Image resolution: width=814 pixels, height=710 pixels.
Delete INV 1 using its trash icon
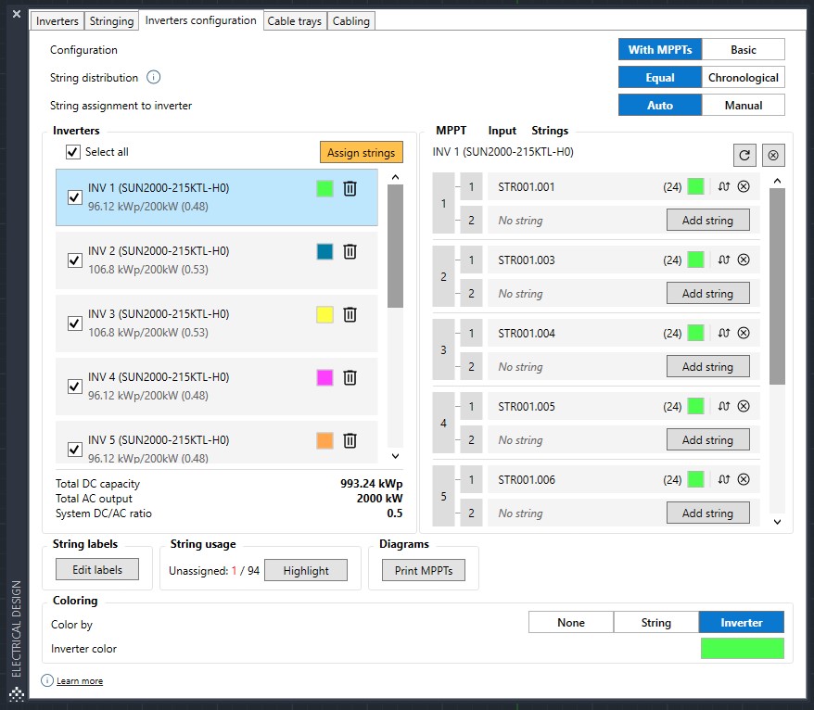coord(350,189)
